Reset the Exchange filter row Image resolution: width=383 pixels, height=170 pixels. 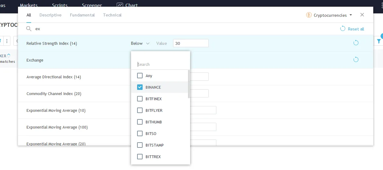pos(356,60)
